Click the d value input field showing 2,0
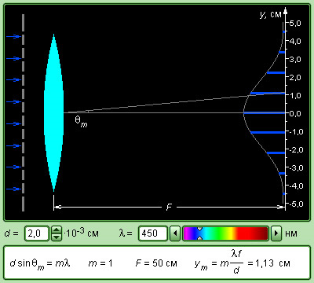 click(37, 233)
